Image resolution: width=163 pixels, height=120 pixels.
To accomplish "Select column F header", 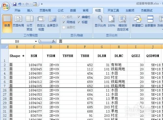I will click(x=85, y=47).
